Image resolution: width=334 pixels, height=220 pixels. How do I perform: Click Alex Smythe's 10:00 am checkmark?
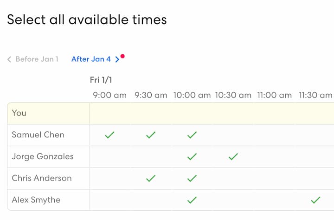[192, 200]
